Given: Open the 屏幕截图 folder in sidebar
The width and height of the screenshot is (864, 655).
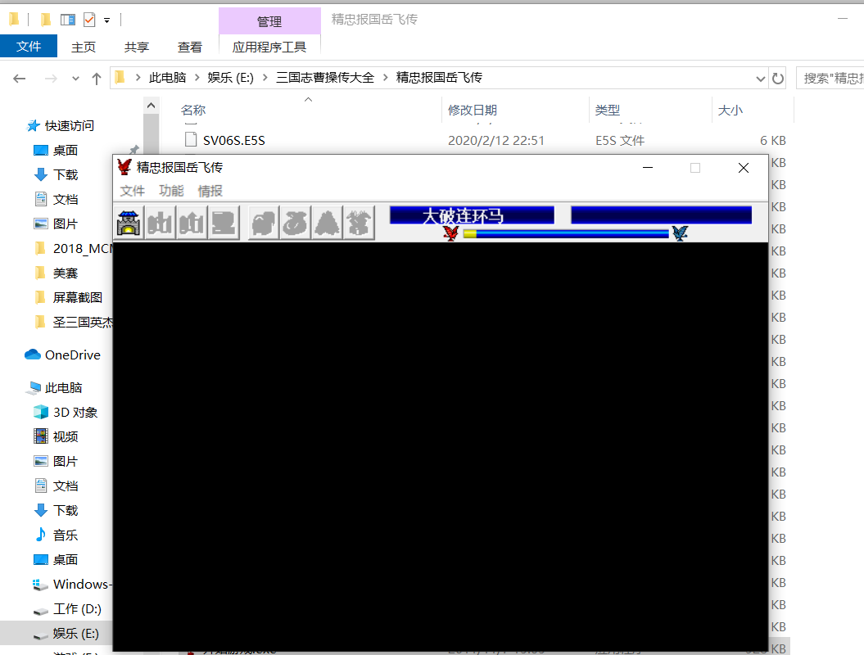Looking at the screenshot, I should click(x=77, y=297).
